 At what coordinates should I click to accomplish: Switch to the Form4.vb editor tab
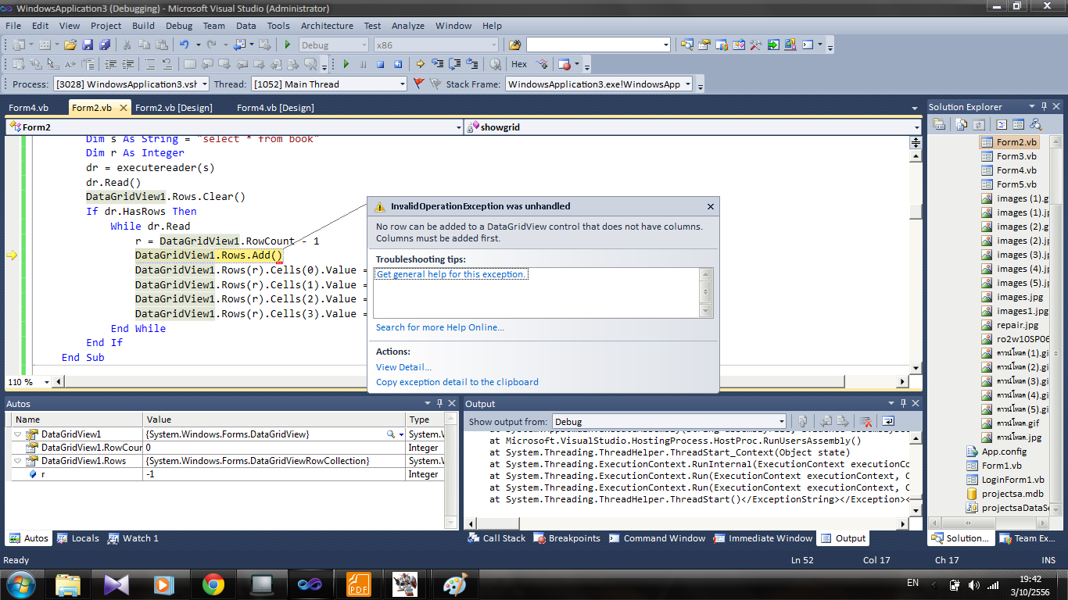tap(29, 108)
